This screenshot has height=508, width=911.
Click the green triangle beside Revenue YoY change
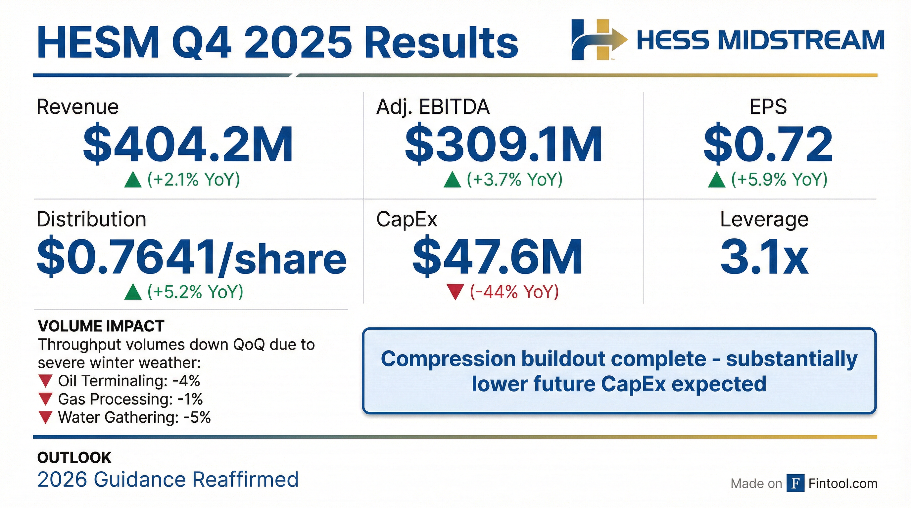(x=133, y=180)
